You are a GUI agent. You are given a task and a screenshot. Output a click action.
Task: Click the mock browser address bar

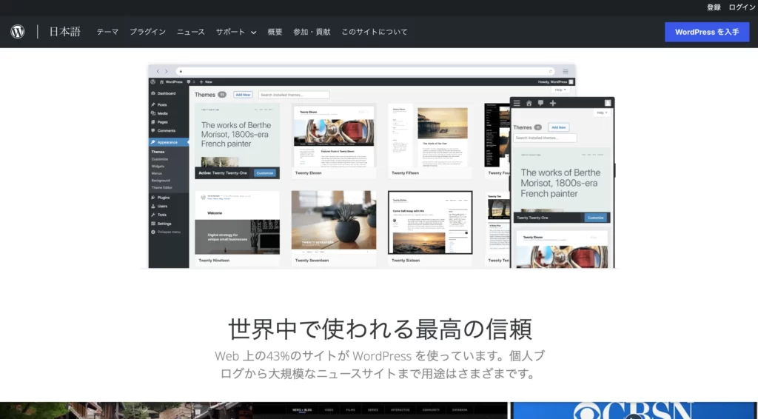[365, 71]
